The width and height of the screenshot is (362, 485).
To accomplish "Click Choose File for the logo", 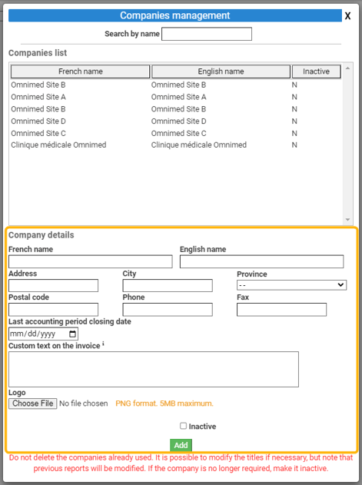I will 33,404.
